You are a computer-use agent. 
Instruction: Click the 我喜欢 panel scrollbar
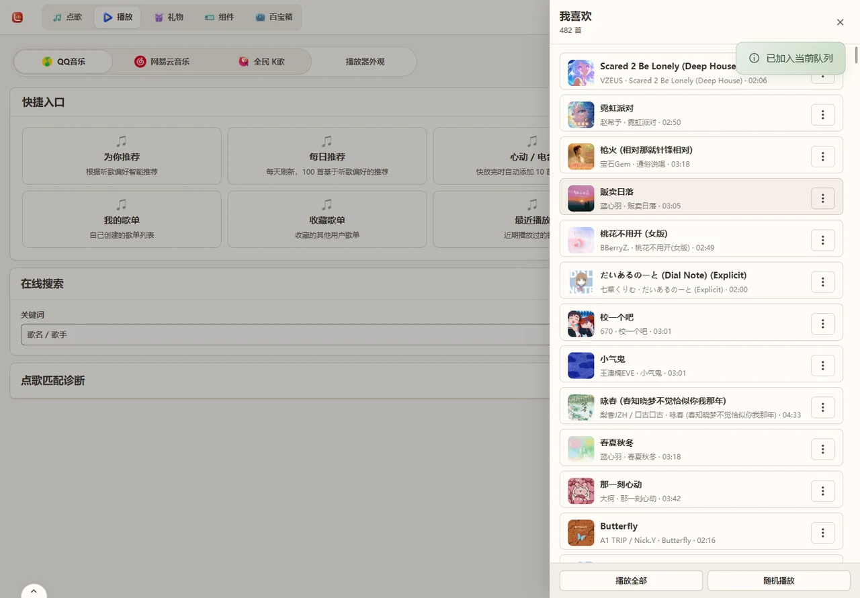[856, 55]
